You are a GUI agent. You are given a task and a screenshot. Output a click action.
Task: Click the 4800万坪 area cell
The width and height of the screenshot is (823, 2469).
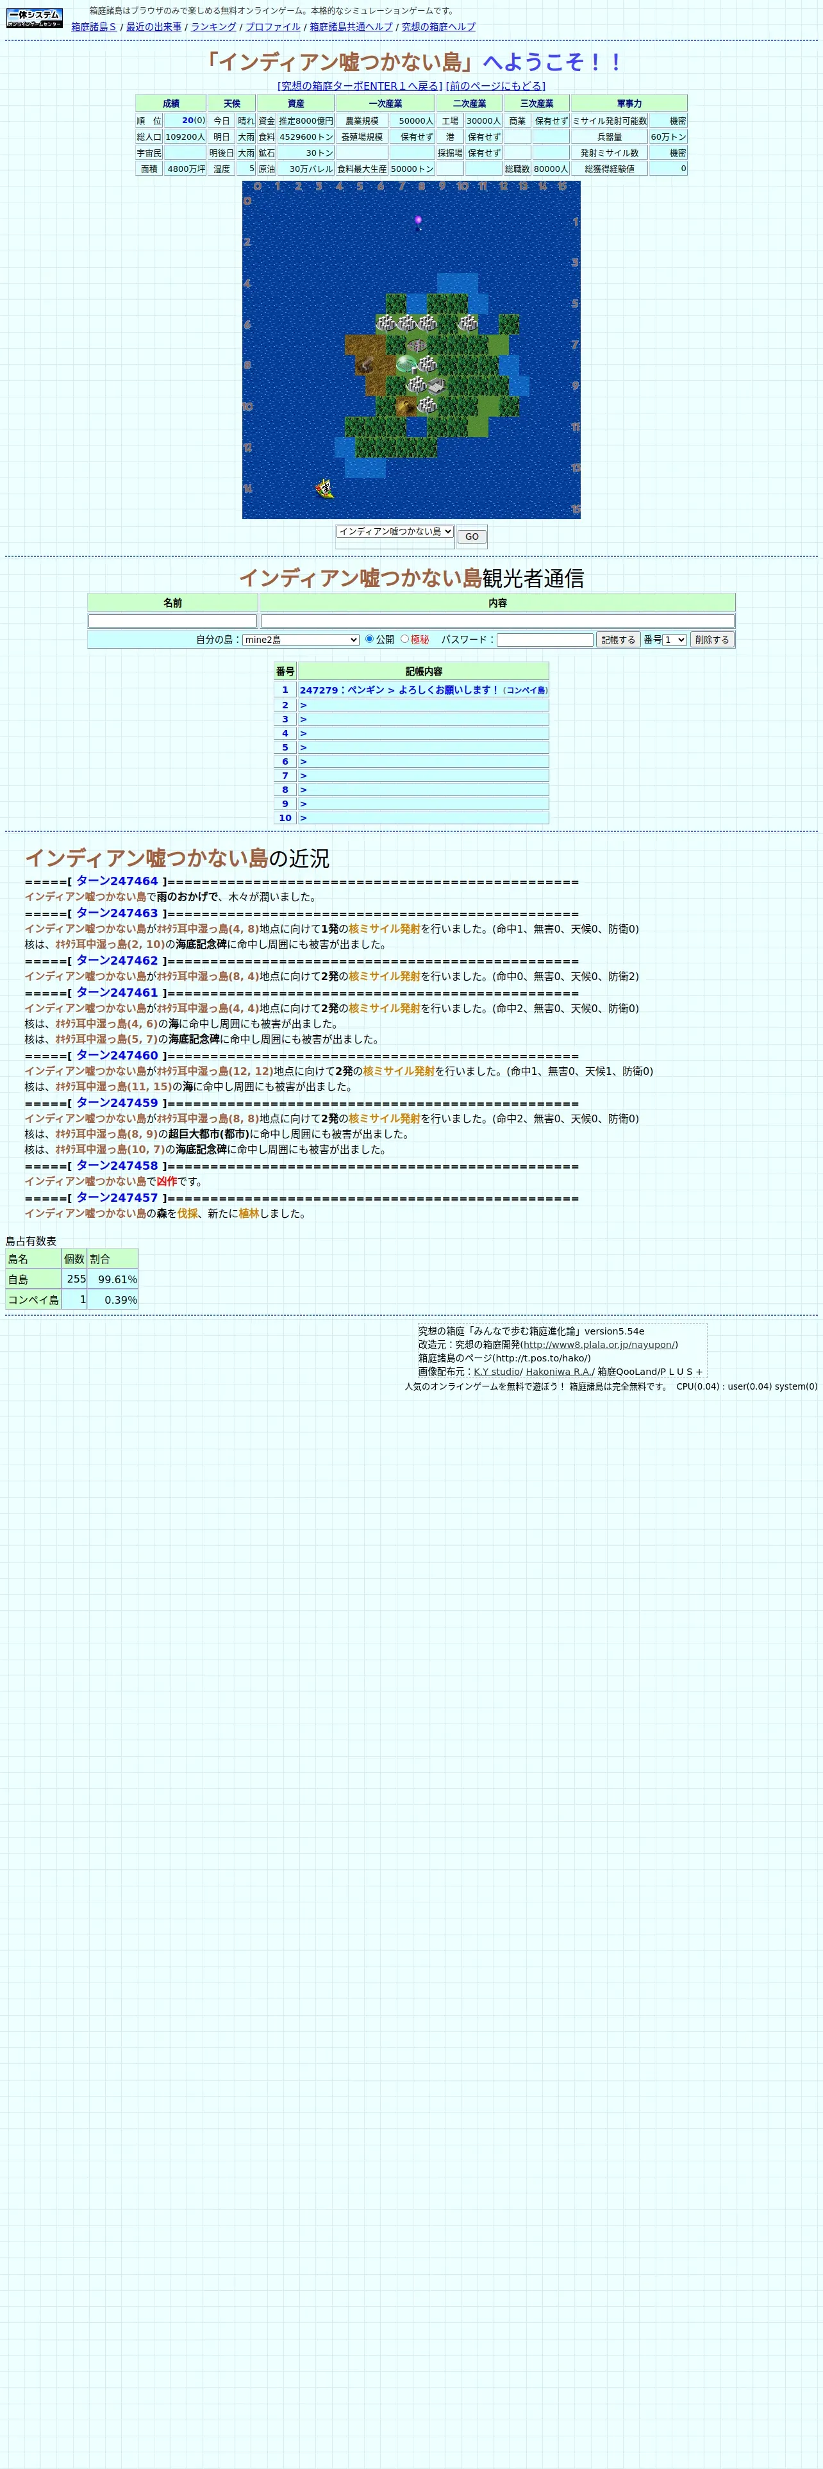pos(185,169)
